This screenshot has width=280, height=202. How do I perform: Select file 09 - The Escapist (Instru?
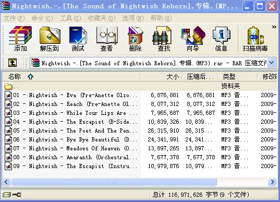pos(140,166)
